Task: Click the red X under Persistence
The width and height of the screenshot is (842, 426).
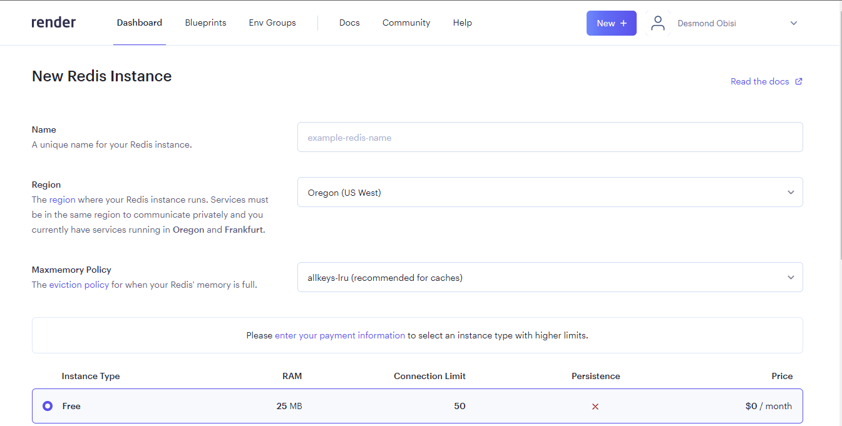Action: pyautogui.click(x=595, y=407)
